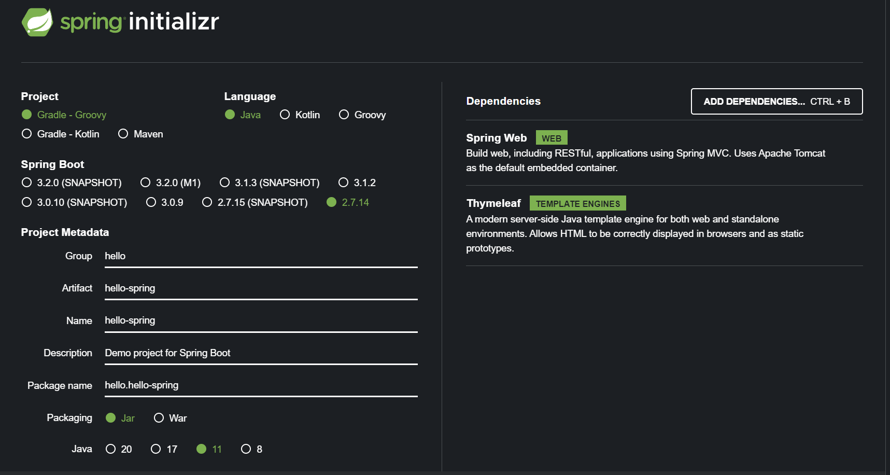Click the Language section heading
890x475 pixels.
(x=250, y=96)
